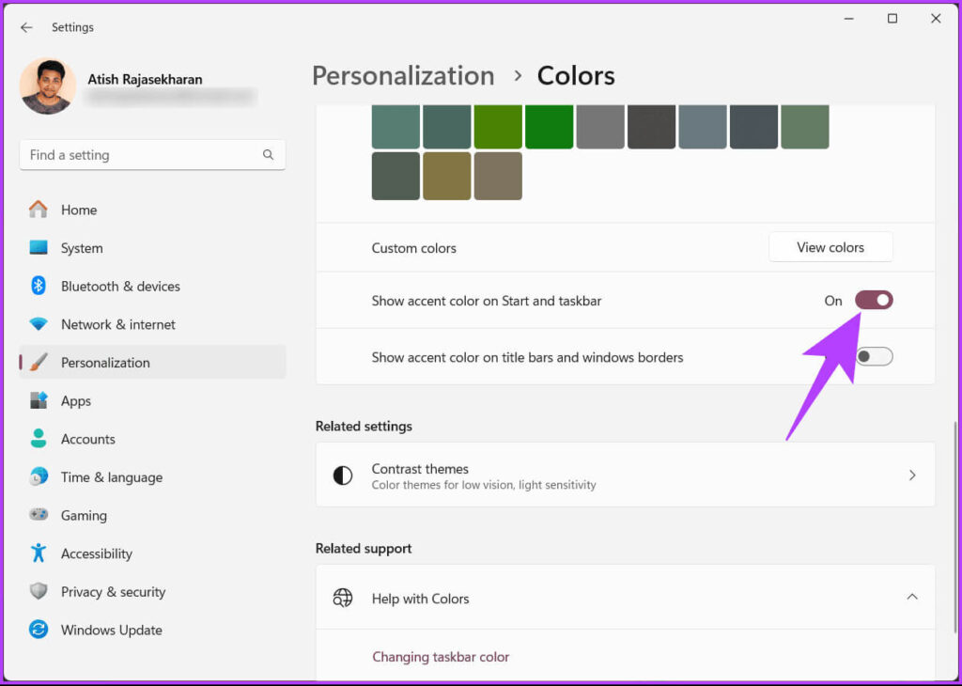Click the Gaming controller icon
The height and width of the screenshot is (686, 962).
pos(39,515)
